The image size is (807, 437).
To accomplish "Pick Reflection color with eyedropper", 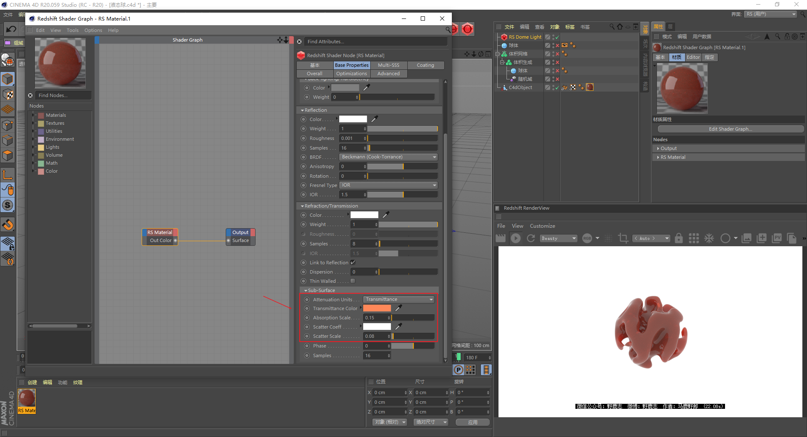I will (x=374, y=119).
